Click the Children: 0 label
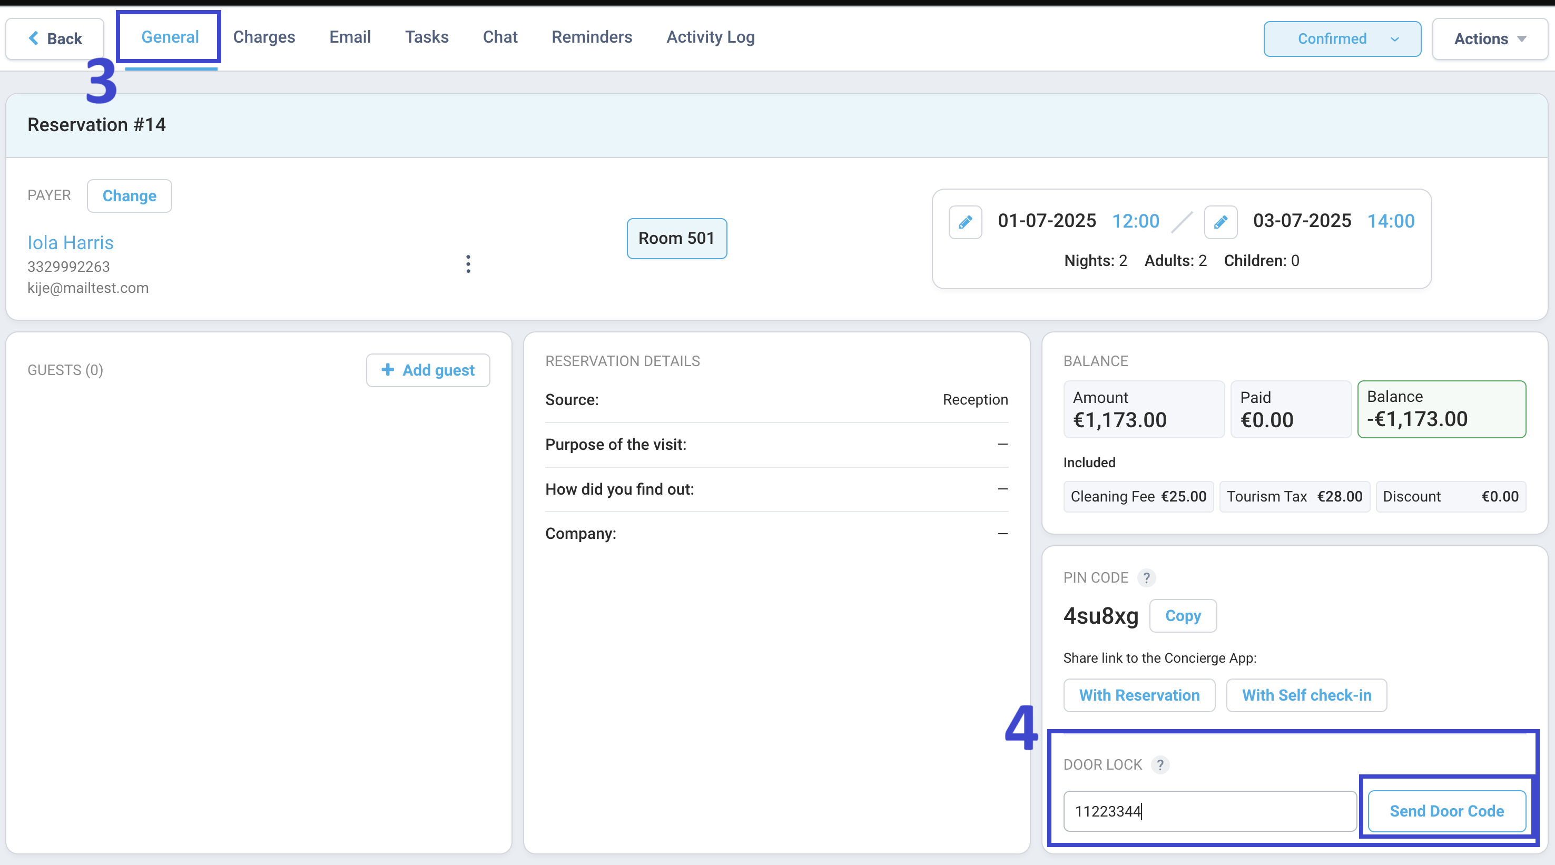 point(1262,261)
